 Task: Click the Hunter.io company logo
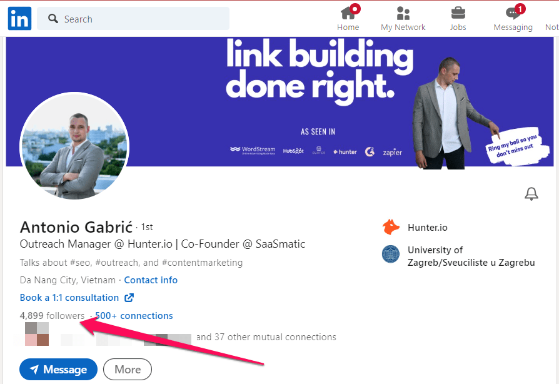pos(391,227)
